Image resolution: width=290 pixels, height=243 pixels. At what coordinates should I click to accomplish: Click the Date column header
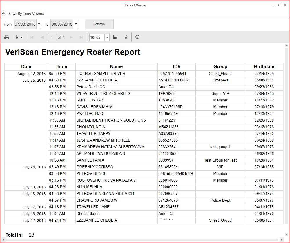26,67
